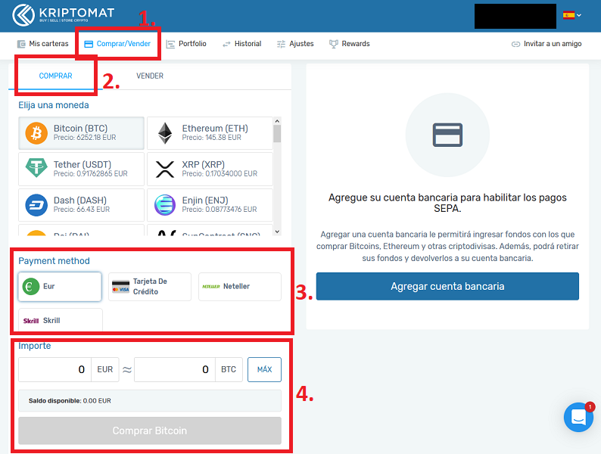Screen dimensions: 601x454
Task: Focus the EUR amount input field
Action: click(x=54, y=370)
